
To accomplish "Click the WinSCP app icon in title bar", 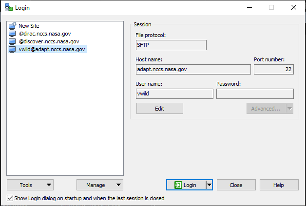I will click(x=9, y=7).
